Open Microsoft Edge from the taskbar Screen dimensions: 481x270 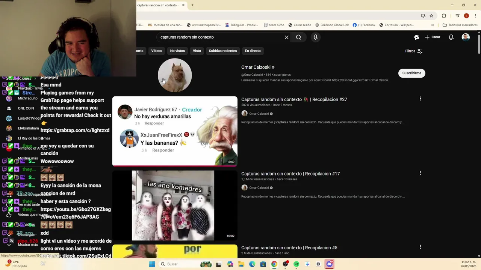coord(252,264)
